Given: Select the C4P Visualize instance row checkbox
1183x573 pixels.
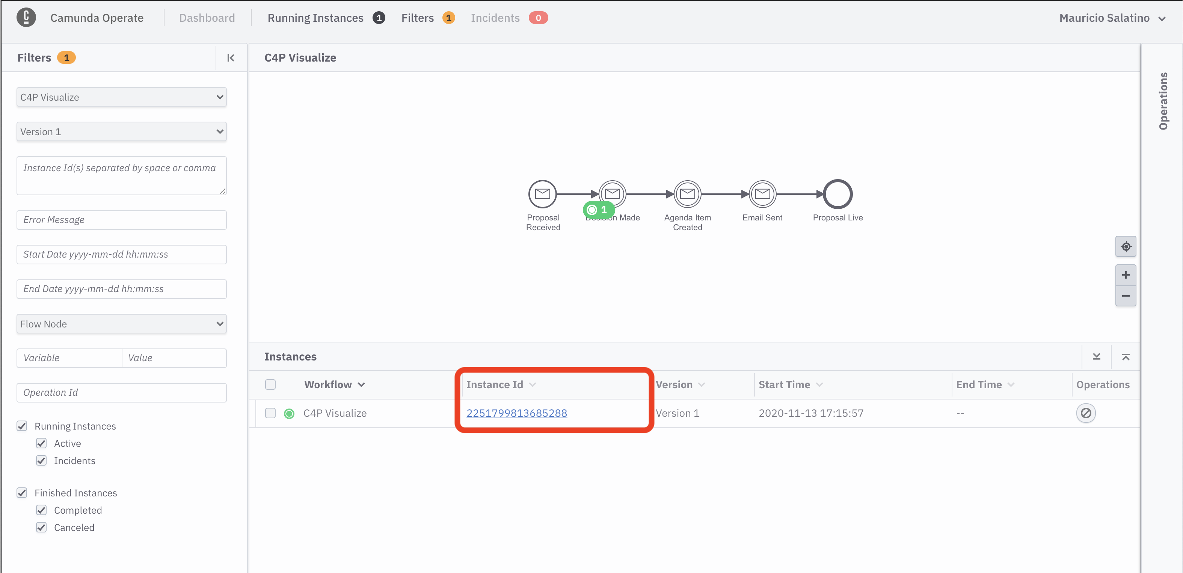Looking at the screenshot, I should point(270,413).
